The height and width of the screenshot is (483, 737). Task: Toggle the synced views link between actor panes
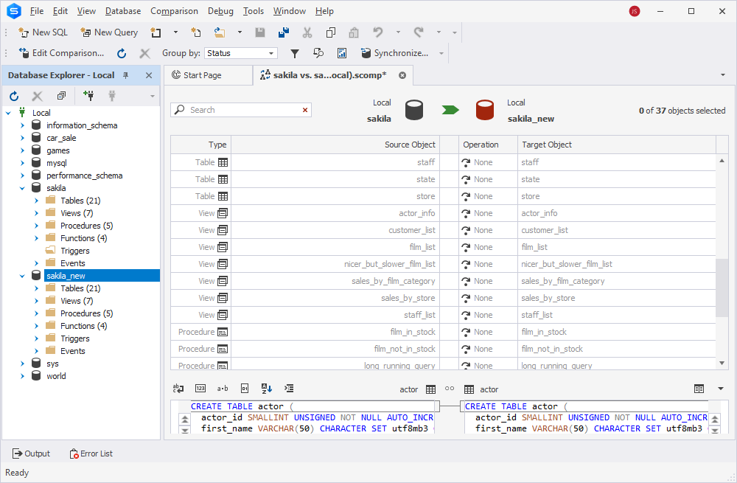[450, 389]
